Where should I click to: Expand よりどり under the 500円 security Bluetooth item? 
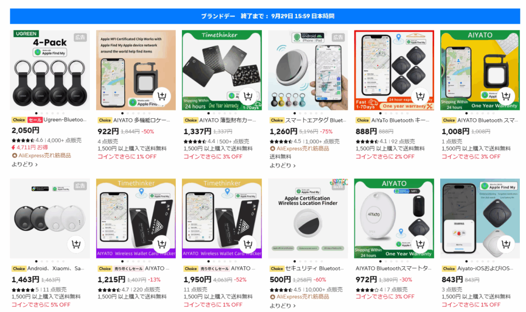pos(283,305)
